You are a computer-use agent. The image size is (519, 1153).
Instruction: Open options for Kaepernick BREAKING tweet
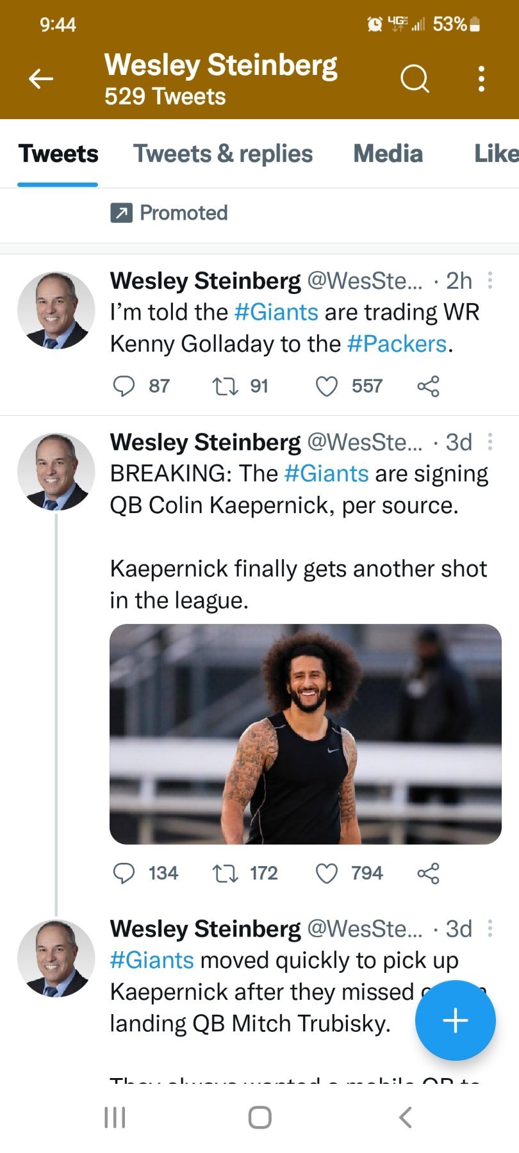point(490,442)
